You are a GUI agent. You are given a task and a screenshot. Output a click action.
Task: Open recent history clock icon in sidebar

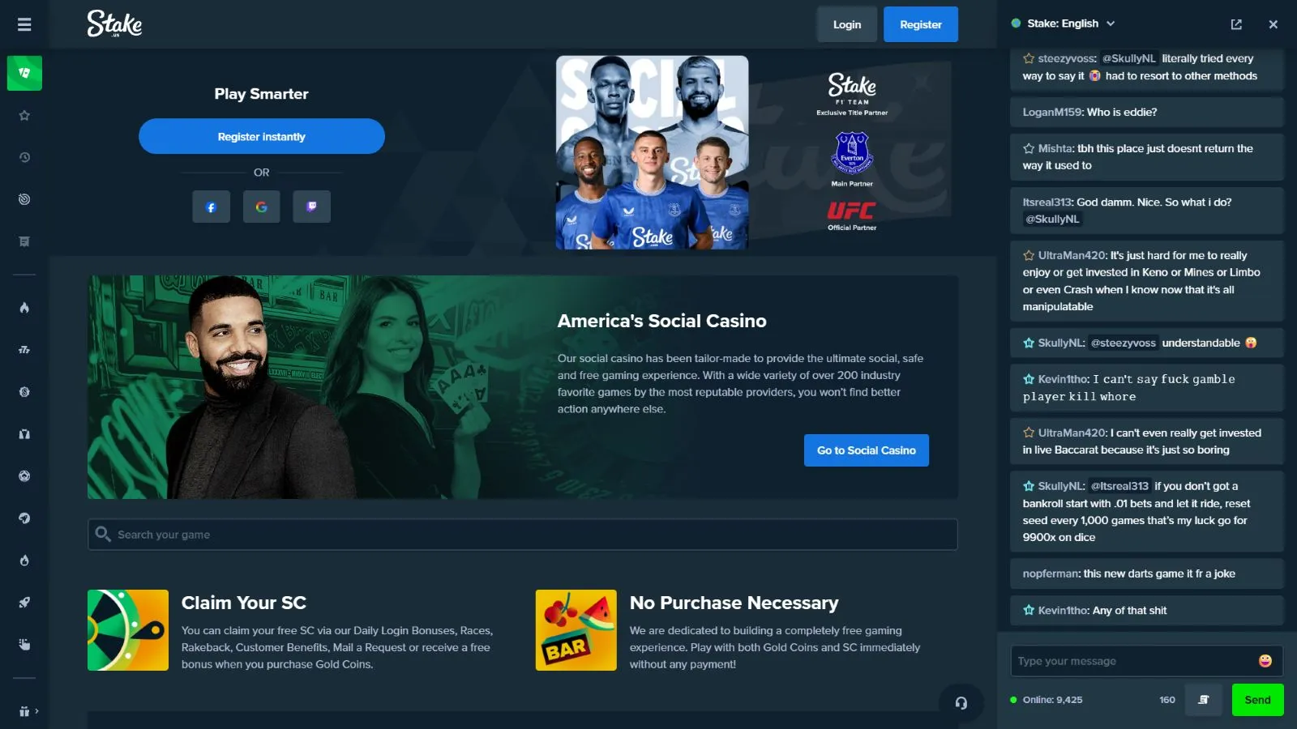[x=24, y=157]
